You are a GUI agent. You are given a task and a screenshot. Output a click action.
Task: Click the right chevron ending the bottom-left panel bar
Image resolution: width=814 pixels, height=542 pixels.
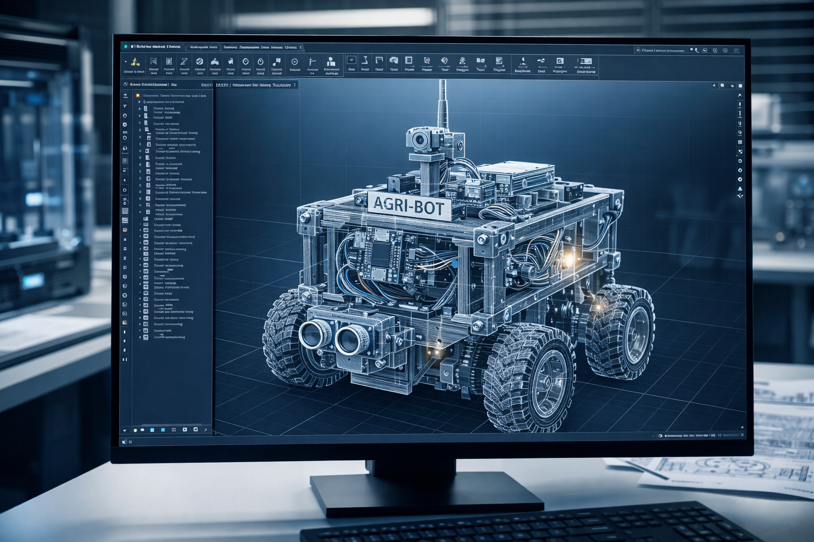tap(206, 430)
